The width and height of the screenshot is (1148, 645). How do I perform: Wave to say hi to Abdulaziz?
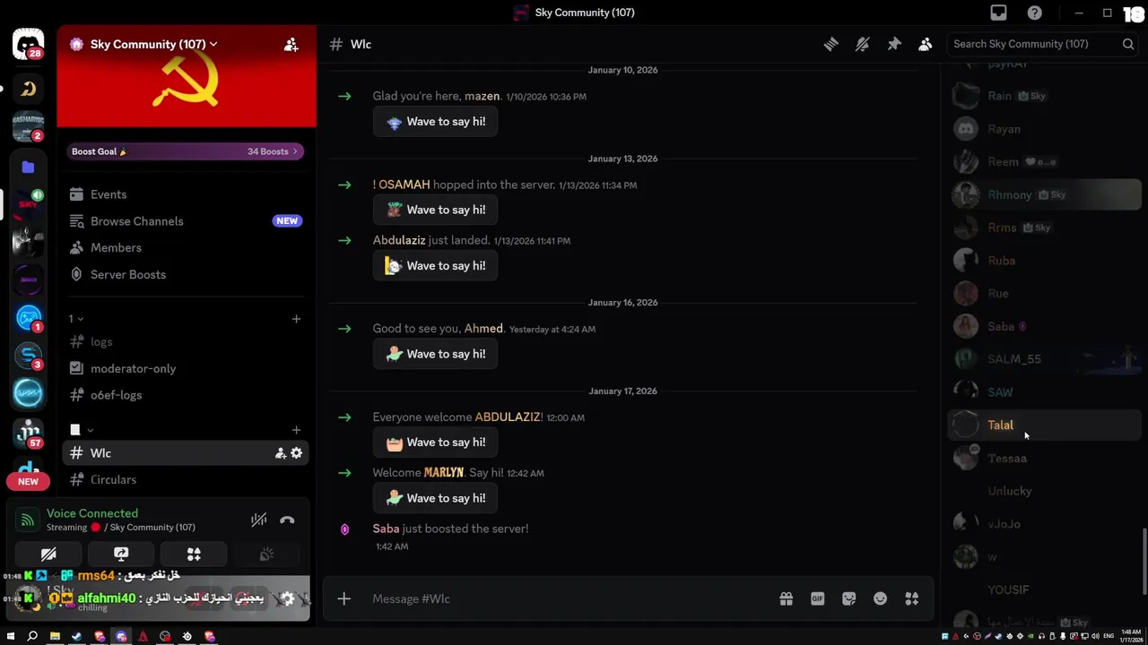pos(435,266)
